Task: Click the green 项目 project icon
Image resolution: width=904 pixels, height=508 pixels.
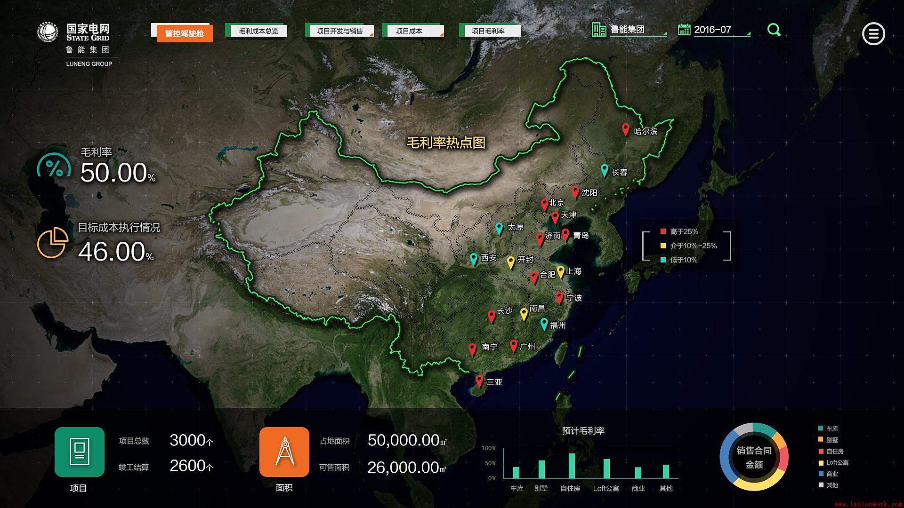Action: tap(79, 452)
